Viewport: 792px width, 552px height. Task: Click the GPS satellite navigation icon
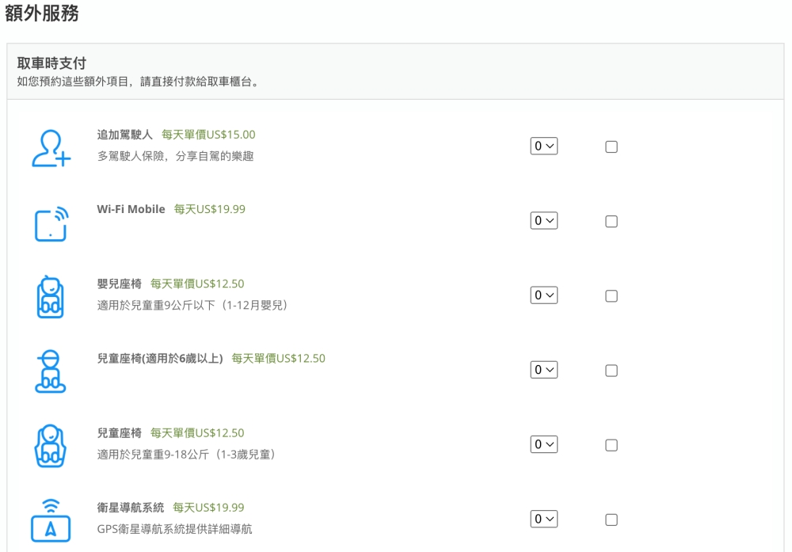tap(51, 520)
